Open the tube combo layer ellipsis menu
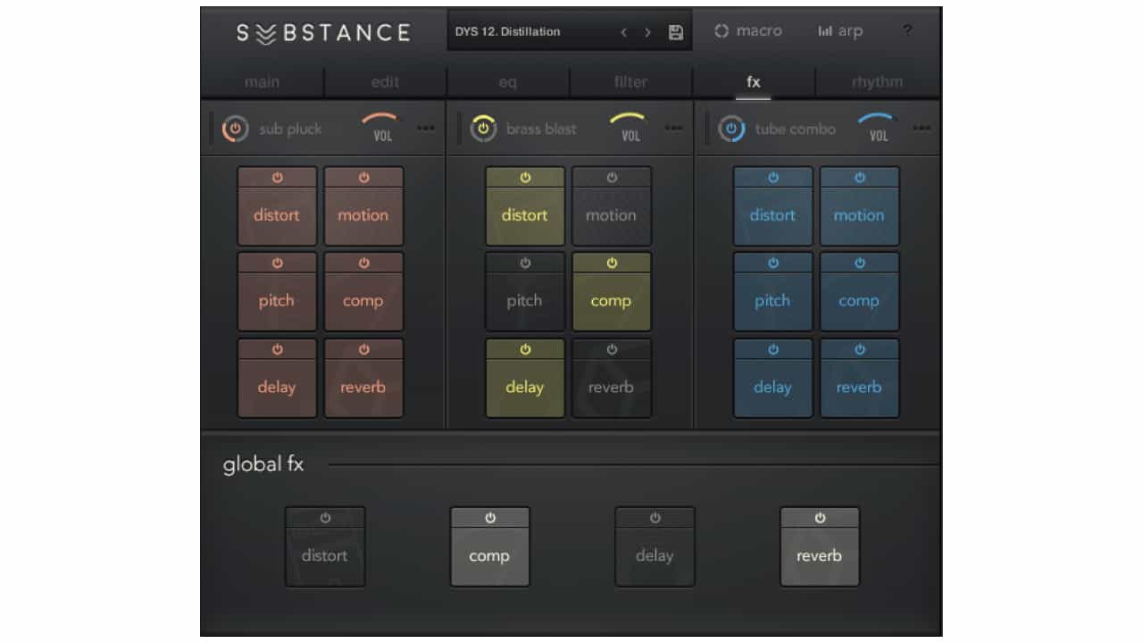Image resolution: width=1143 pixels, height=643 pixels. pos(922,128)
